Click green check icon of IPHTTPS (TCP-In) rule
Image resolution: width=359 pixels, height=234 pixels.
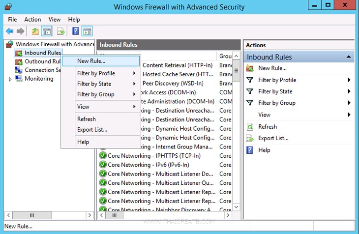pyautogui.click(x=103, y=155)
